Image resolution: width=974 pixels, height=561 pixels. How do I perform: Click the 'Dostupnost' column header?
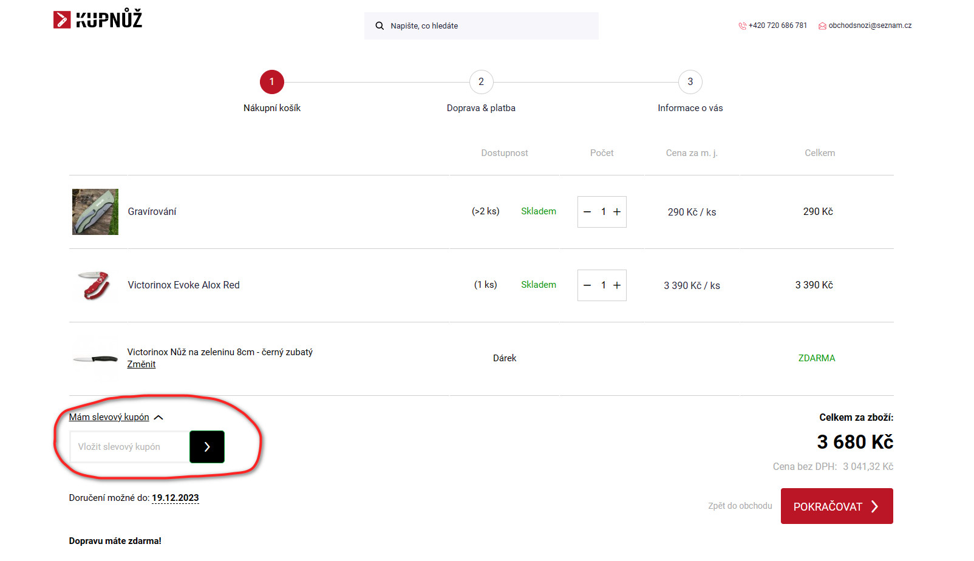505,153
